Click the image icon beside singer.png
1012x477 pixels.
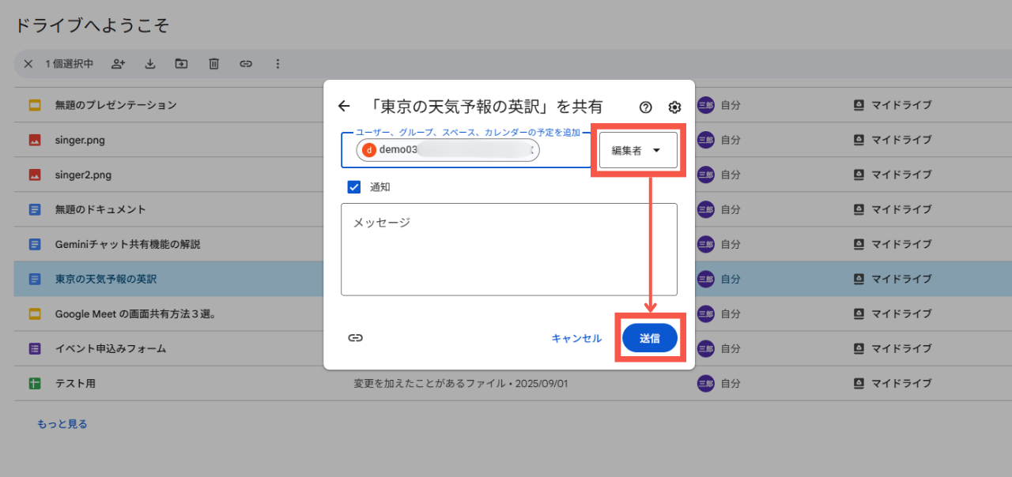click(x=35, y=140)
